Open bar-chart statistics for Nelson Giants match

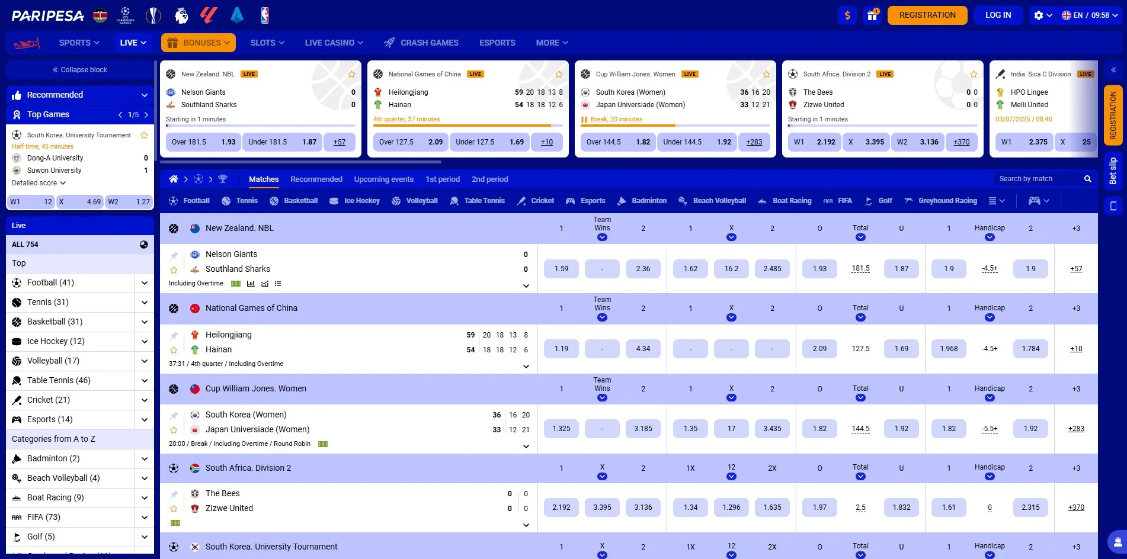click(251, 284)
